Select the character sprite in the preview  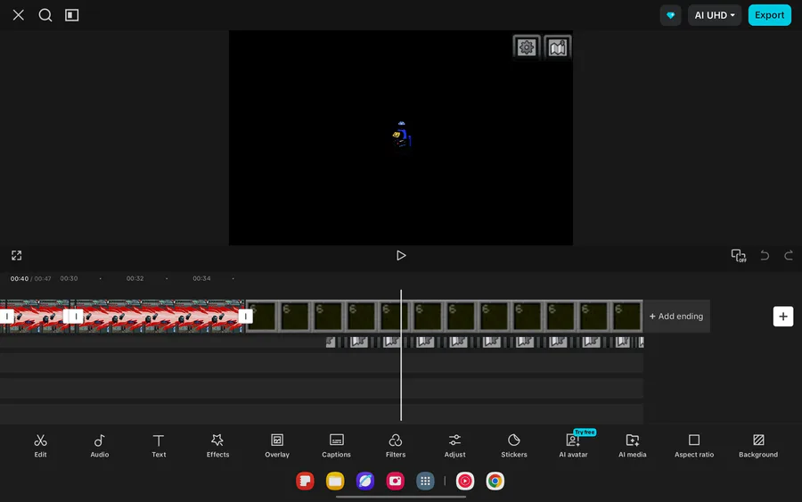point(402,136)
